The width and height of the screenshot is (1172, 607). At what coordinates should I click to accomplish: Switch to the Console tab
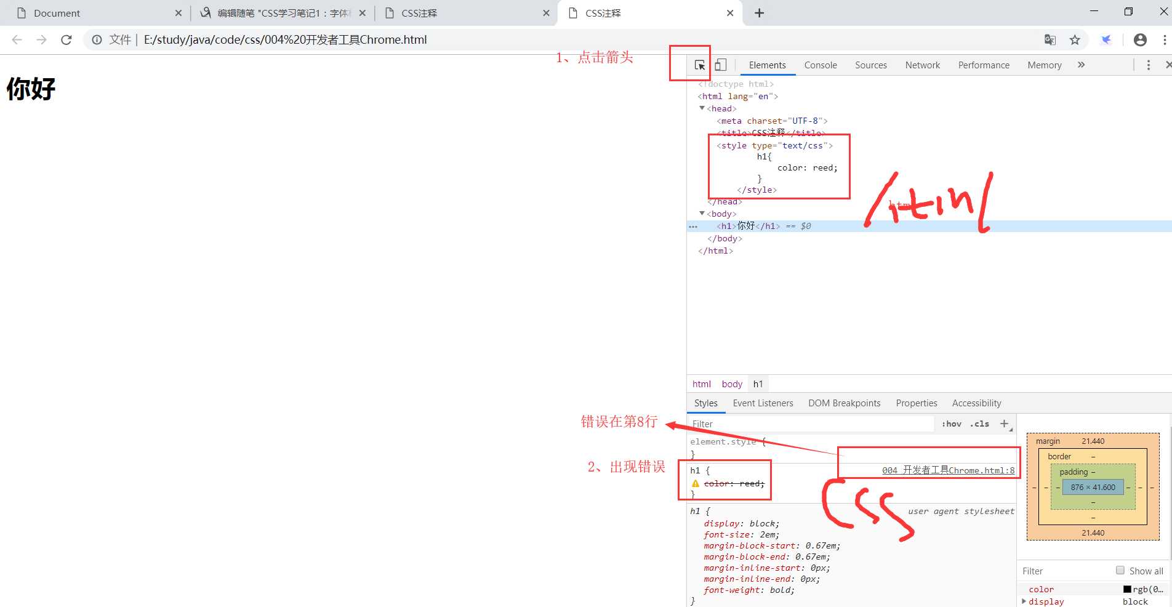pos(821,65)
